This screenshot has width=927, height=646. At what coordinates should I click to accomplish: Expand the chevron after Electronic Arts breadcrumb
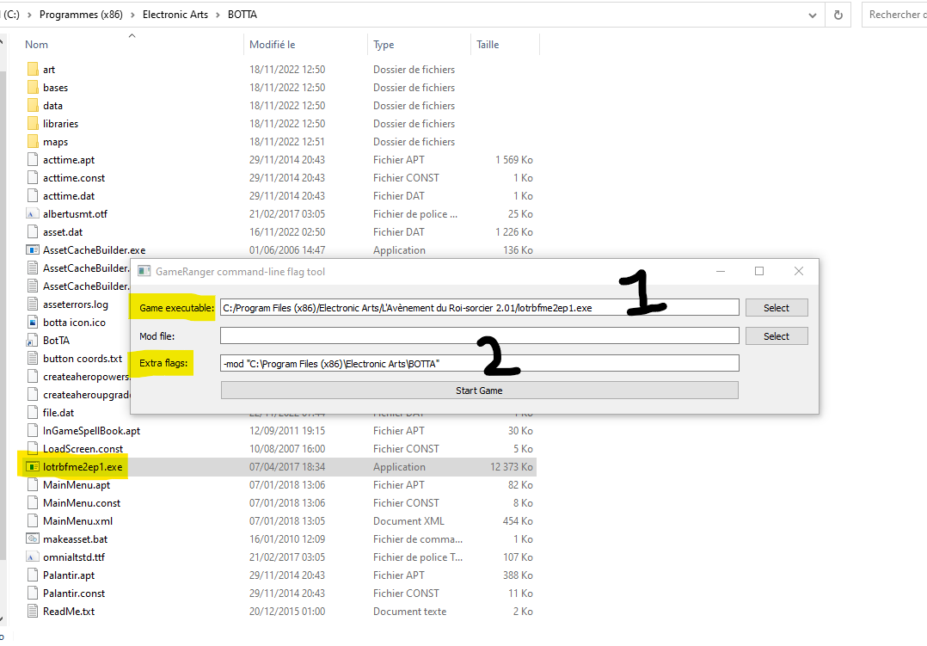[218, 15]
